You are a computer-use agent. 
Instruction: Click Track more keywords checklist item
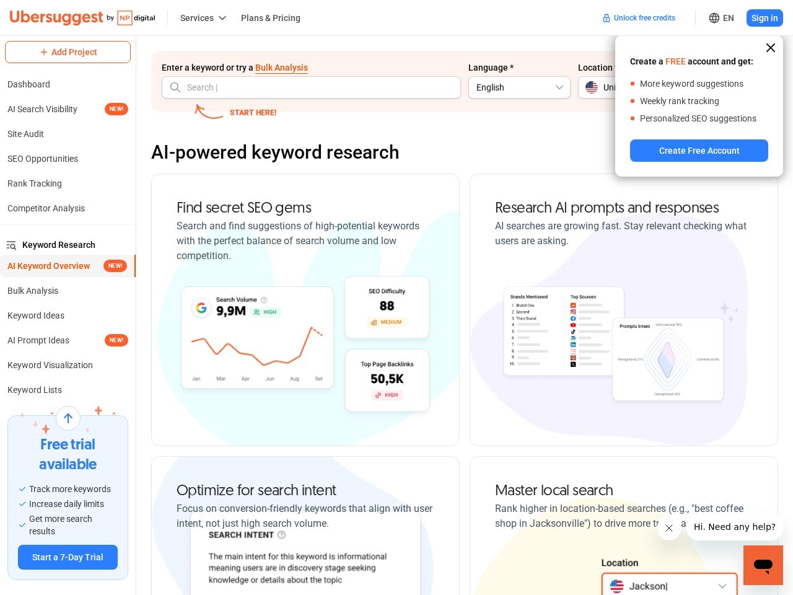click(x=70, y=489)
